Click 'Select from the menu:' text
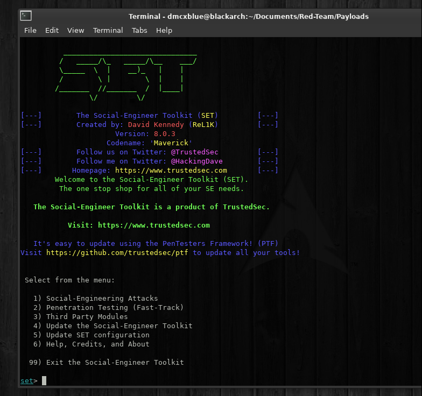Viewport: 422px width, 396px height. 70,280
